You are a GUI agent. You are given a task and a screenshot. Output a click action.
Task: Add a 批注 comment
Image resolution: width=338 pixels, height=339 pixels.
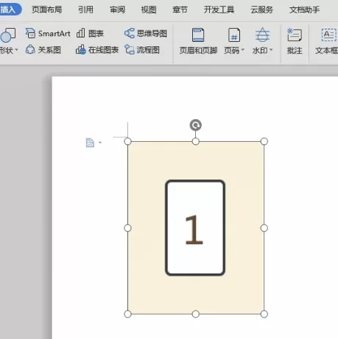point(295,41)
